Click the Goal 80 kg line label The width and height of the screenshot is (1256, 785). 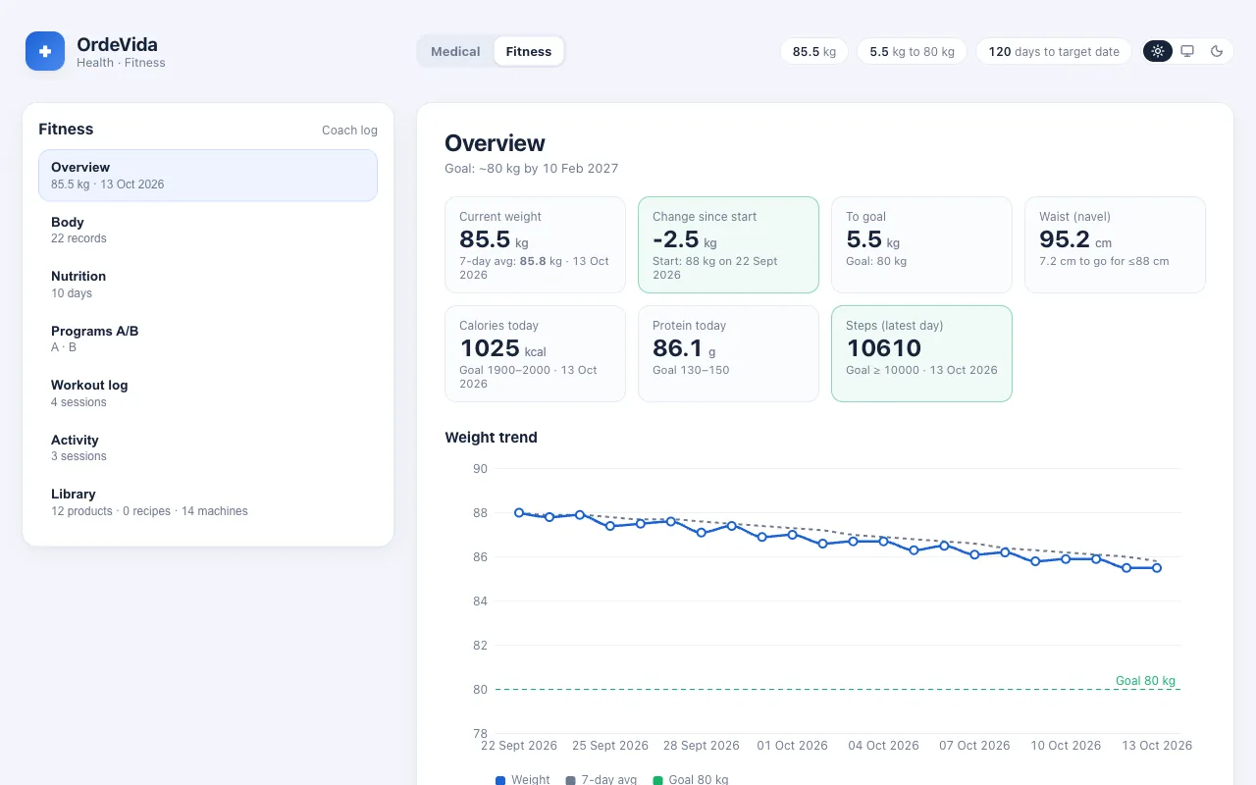coord(1145,680)
